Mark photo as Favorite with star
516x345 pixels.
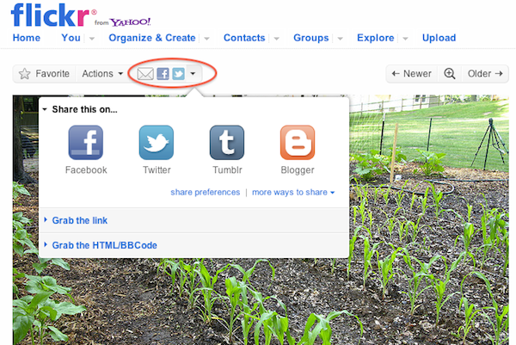click(44, 74)
